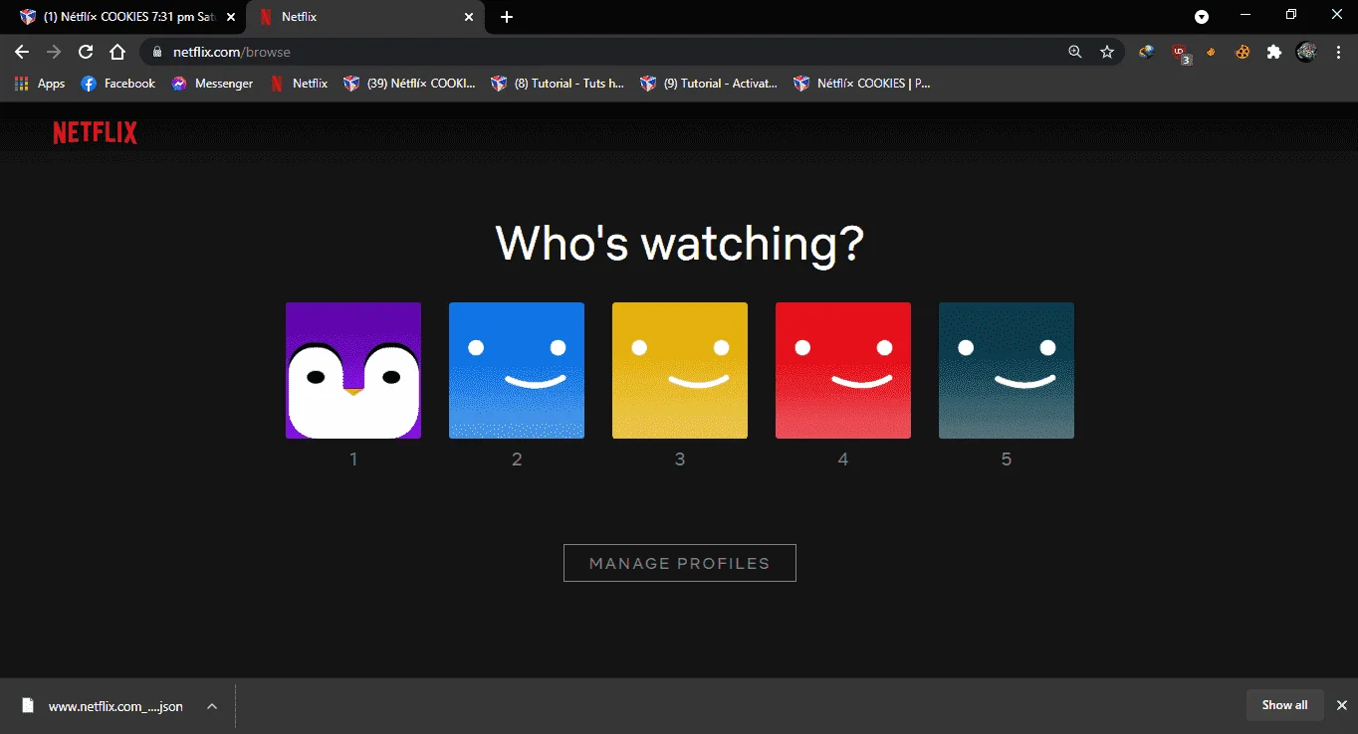Open the Nétflíx COOKIES | P... bookmark
Image resolution: width=1358 pixels, height=734 pixels.
click(x=862, y=84)
